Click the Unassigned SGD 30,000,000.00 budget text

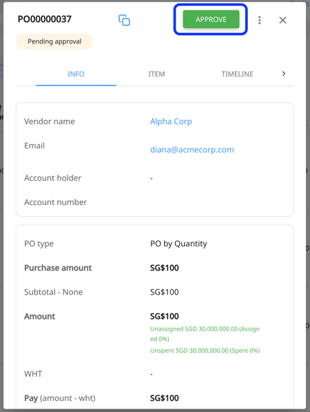[x=205, y=334]
